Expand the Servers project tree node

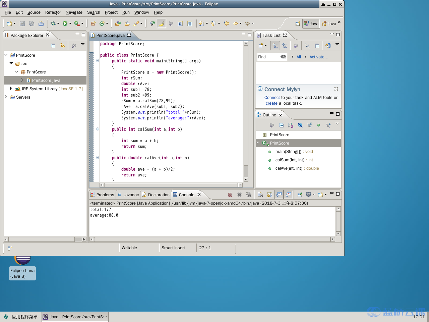point(6,97)
